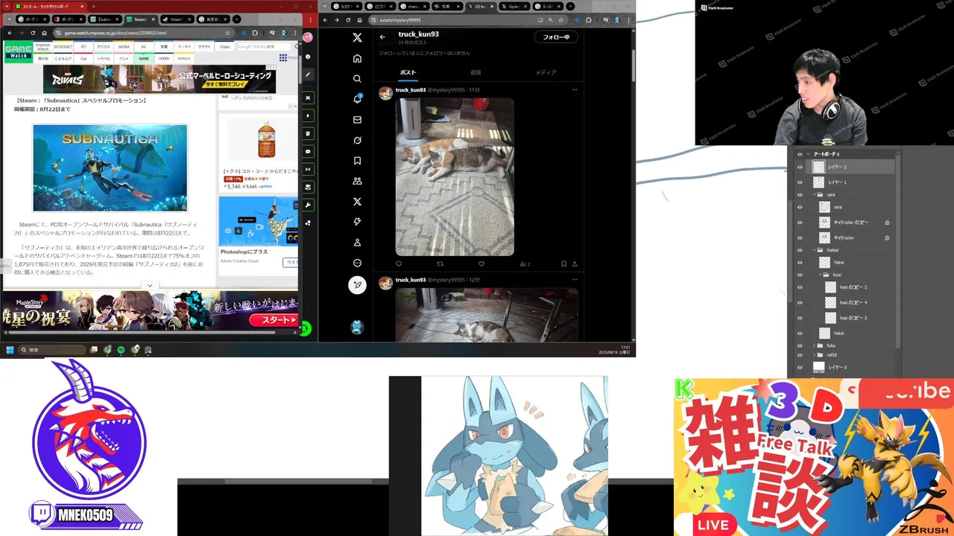Open the HOBBY section in Game Watch nav
Screen dimensions: 954x536
point(164,58)
